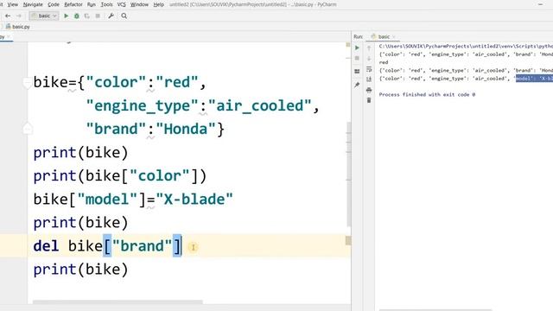553x311 pixels.
Task: Click the Forward navigation arrow in toolbar
Action: click(x=19, y=16)
